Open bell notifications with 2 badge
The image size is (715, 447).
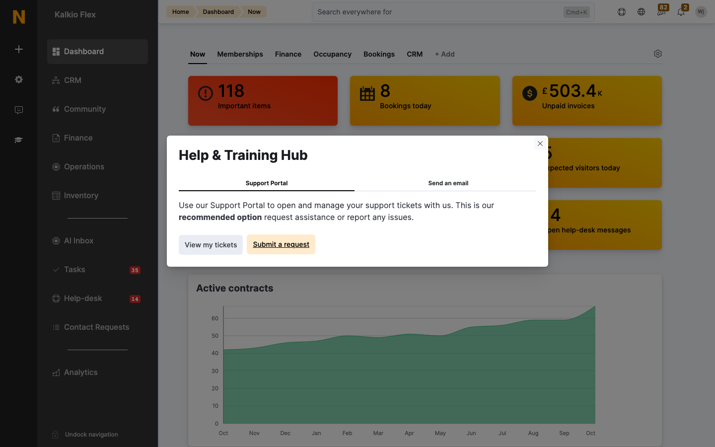681,12
